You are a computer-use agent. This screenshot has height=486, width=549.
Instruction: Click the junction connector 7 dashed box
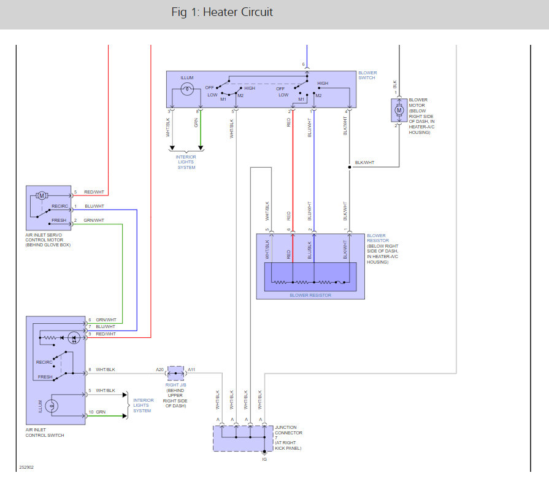pos(243,439)
